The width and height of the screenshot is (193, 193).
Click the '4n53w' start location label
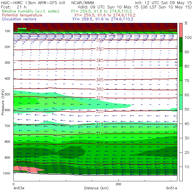coord(19,188)
